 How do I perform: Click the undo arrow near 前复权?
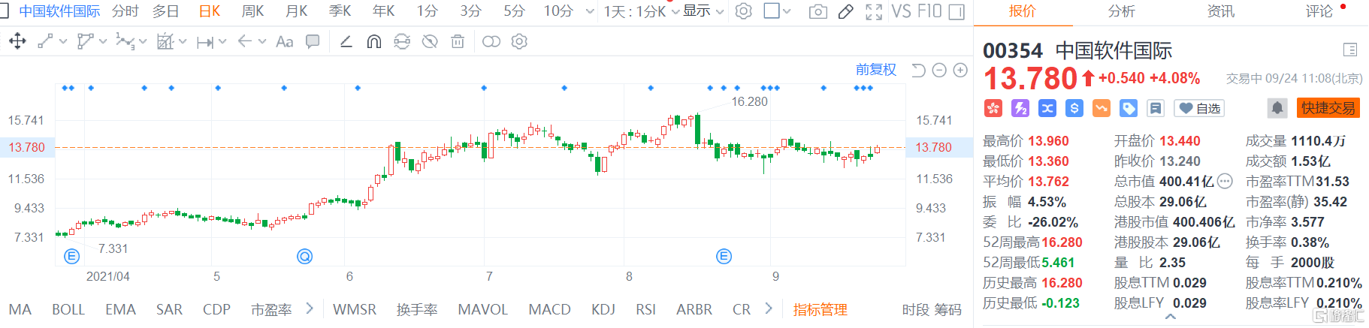(918, 70)
